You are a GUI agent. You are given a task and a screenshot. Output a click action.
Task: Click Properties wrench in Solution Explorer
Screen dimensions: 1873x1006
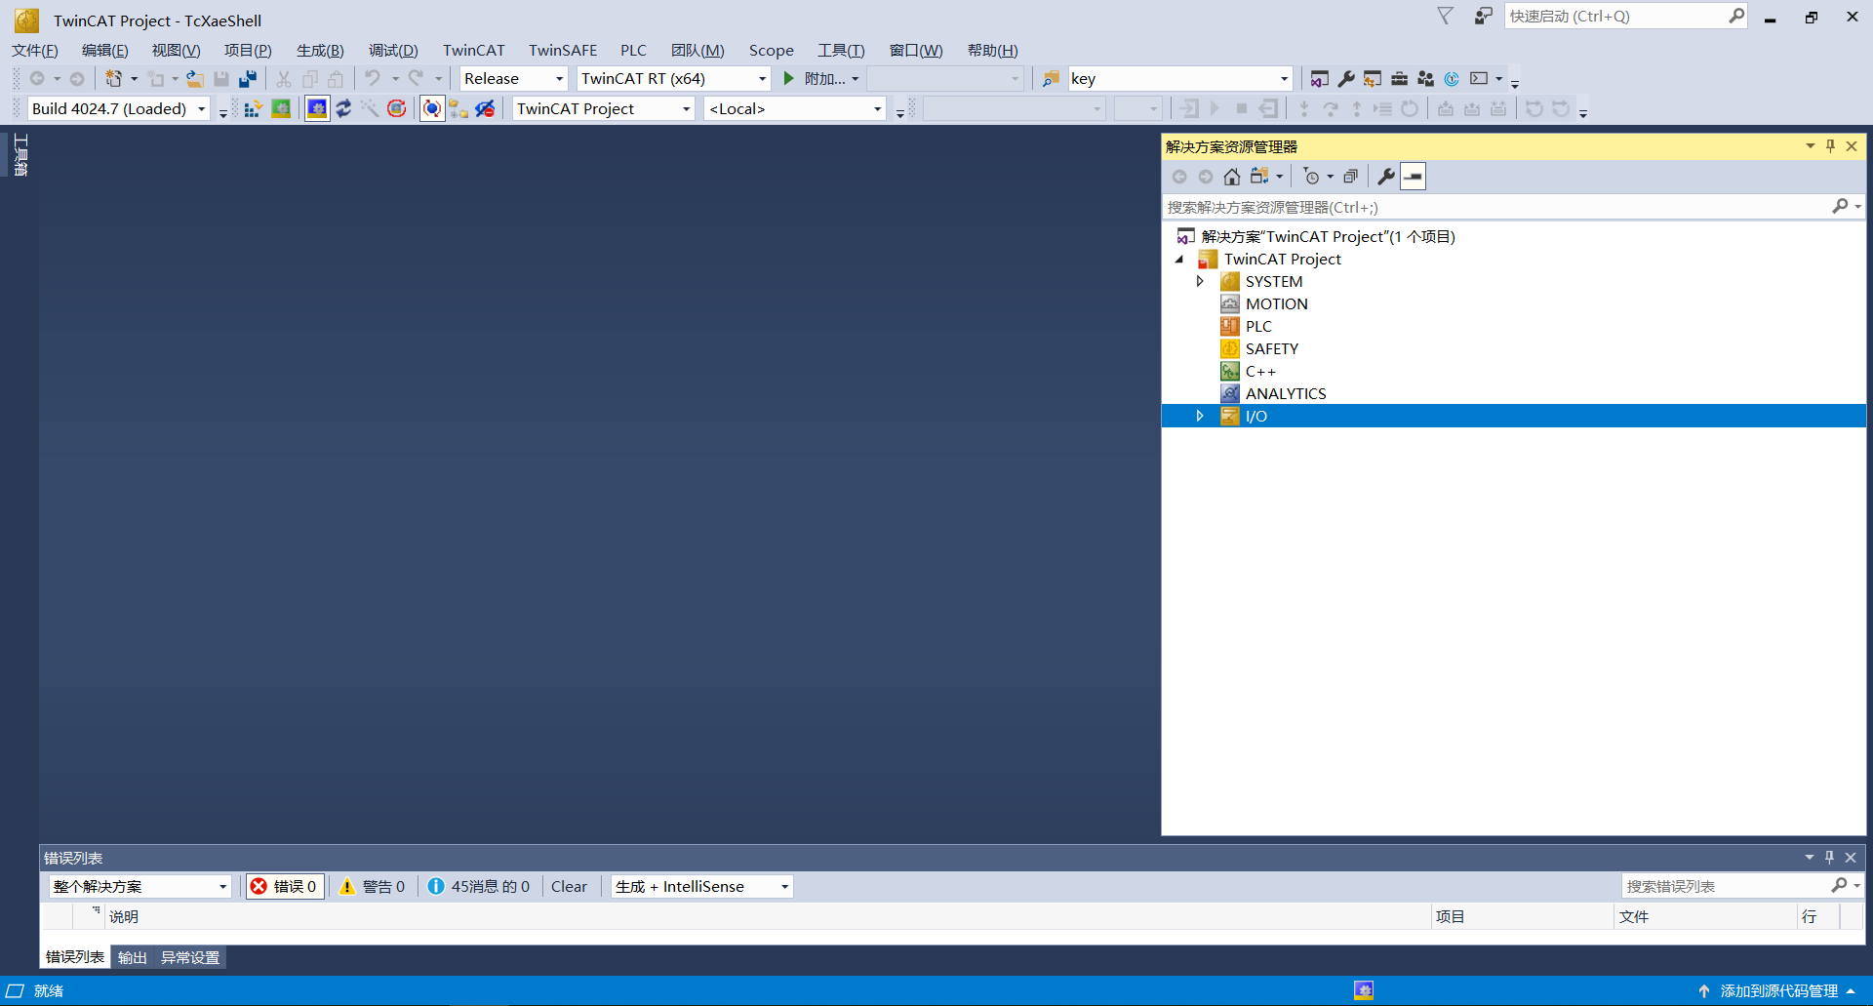click(1386, 177)
